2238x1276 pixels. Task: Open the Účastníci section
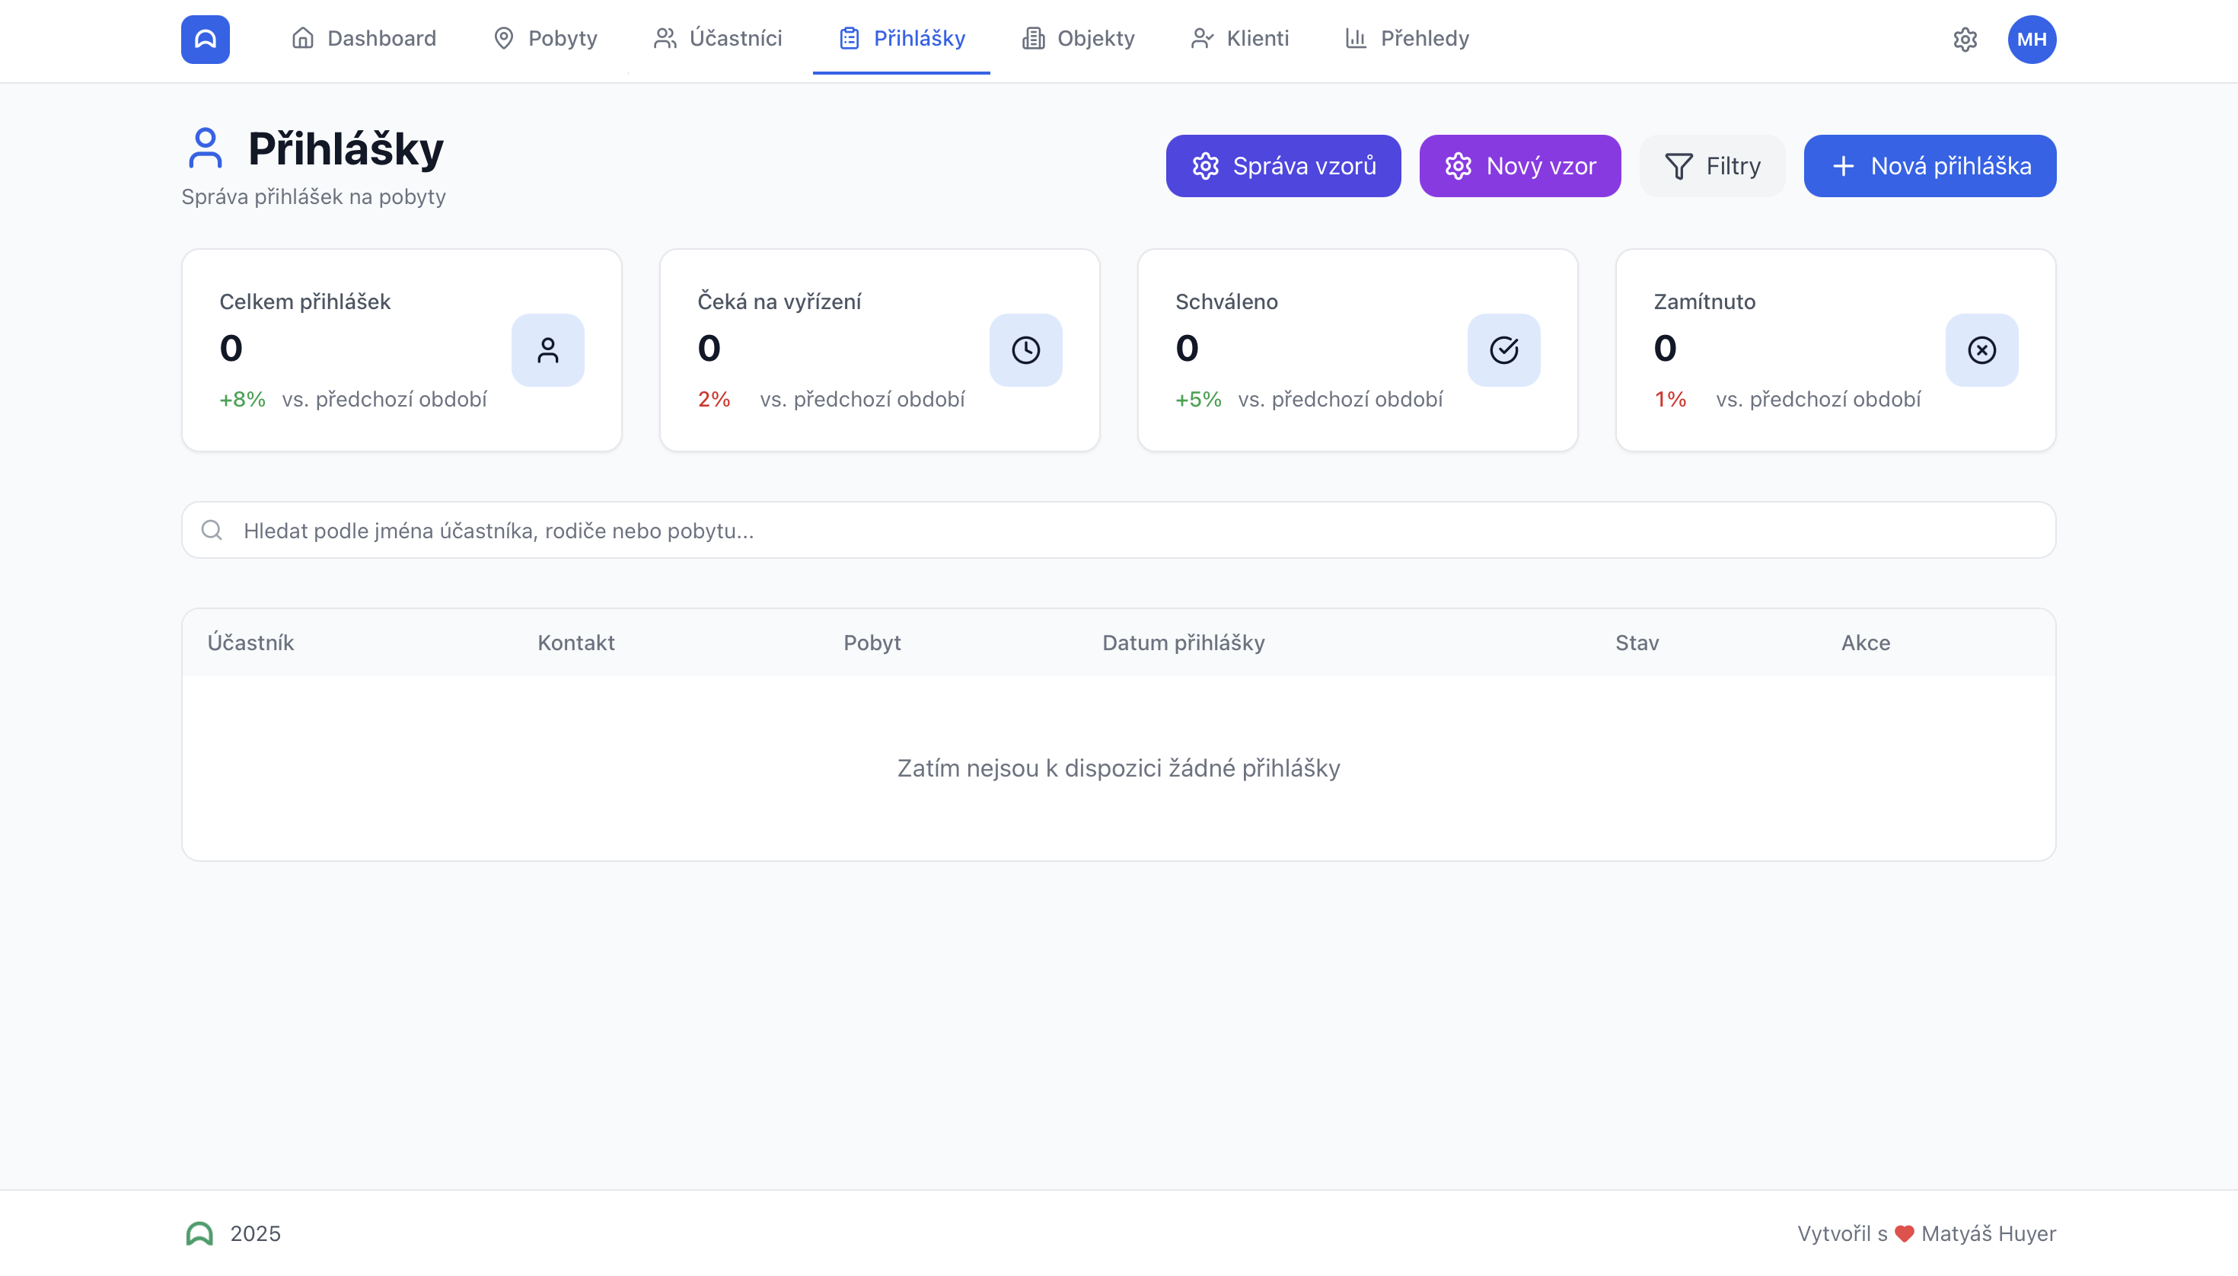coord(718,39)
